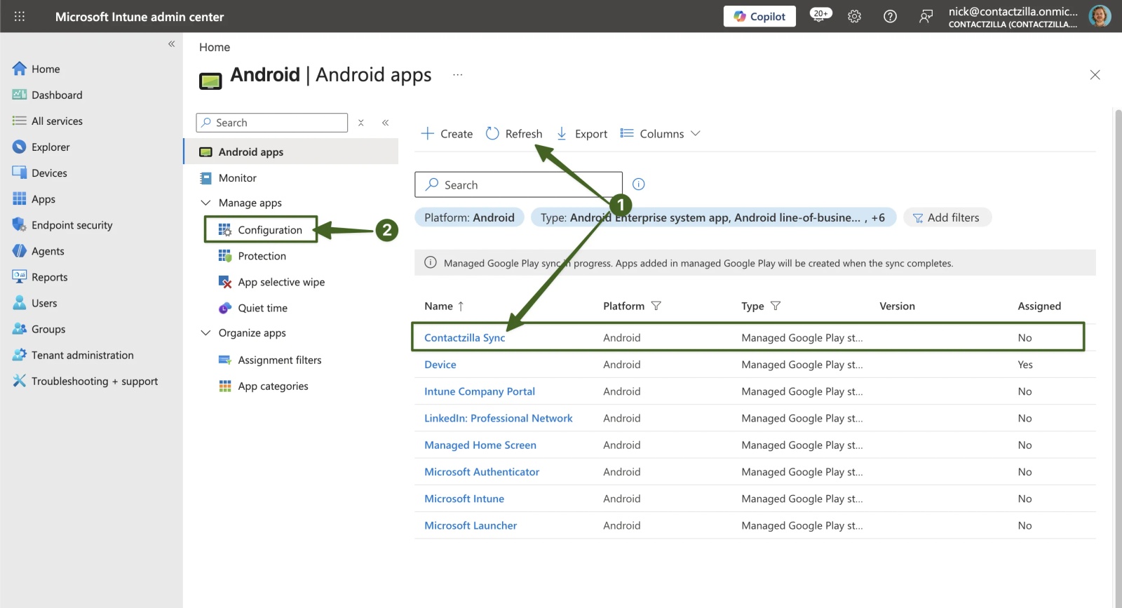The height and width of the screenshot is (608, 1122).
Task: Sort by the Name column arrow
Action: click(461, 306)
